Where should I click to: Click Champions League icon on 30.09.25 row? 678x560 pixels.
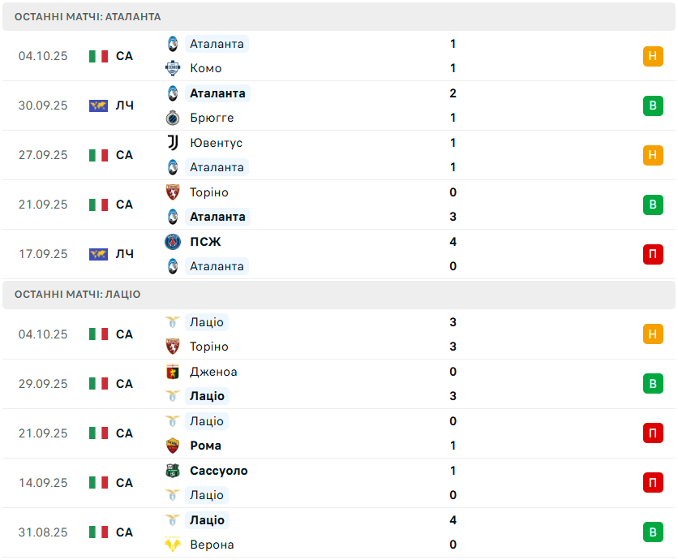(x=98, y=106)
